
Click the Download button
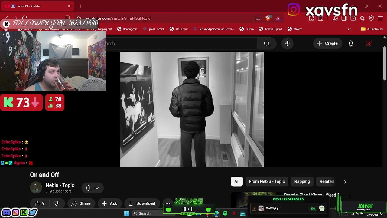pos(142,203)
